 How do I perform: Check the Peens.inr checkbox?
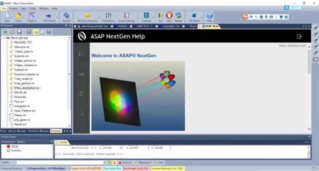click(x=11, y=115)
